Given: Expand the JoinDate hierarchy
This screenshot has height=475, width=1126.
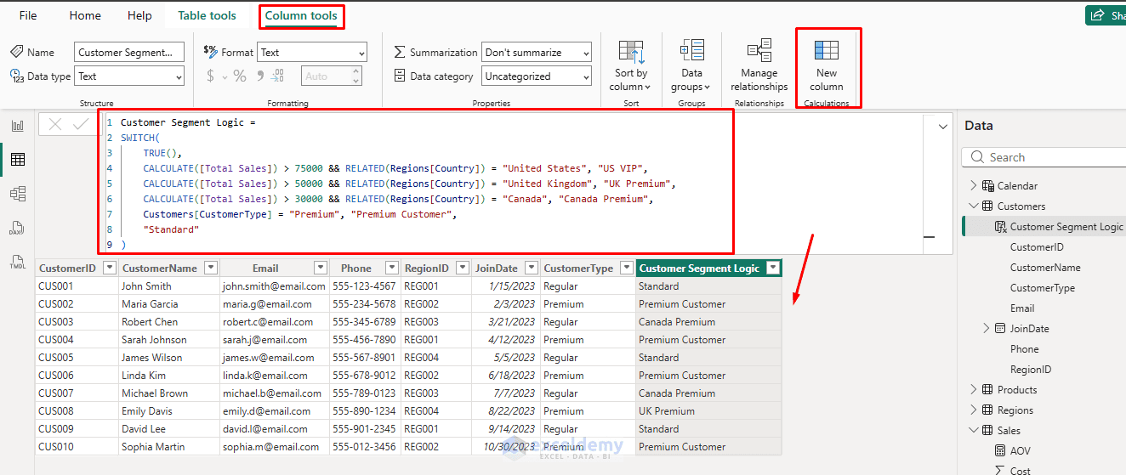Looking at the screenshot, I should (x=987, y=329).
